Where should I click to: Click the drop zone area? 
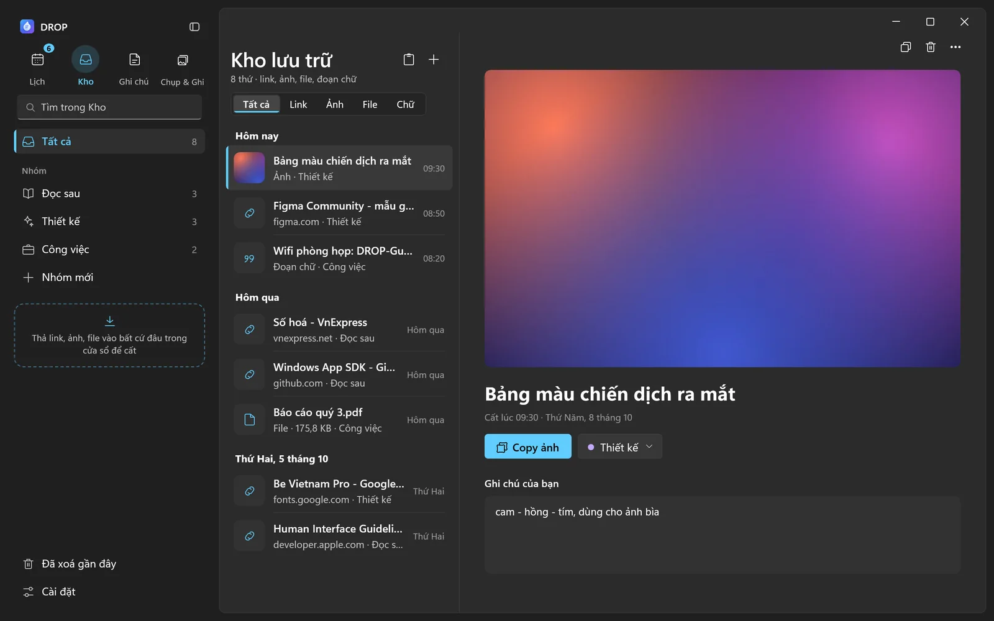coord(109,335)
